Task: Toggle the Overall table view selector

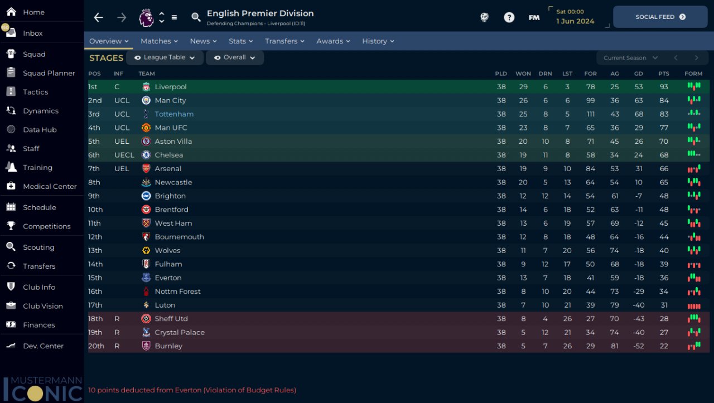Action: (x=235, y=57)
